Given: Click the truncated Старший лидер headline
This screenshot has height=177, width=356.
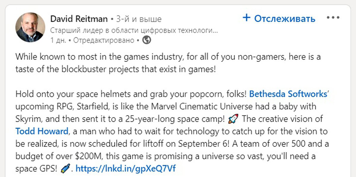Looking at the screenshot, I should (134, 30).
